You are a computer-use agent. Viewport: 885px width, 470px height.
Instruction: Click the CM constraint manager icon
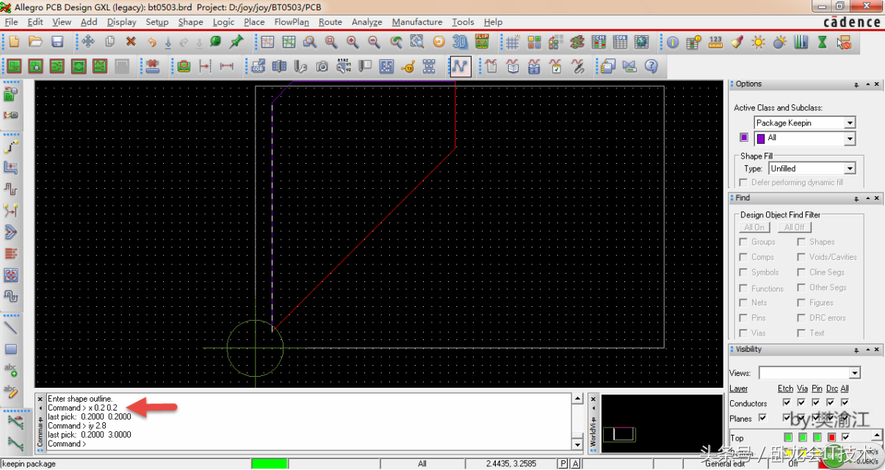[x=599, y=43]
